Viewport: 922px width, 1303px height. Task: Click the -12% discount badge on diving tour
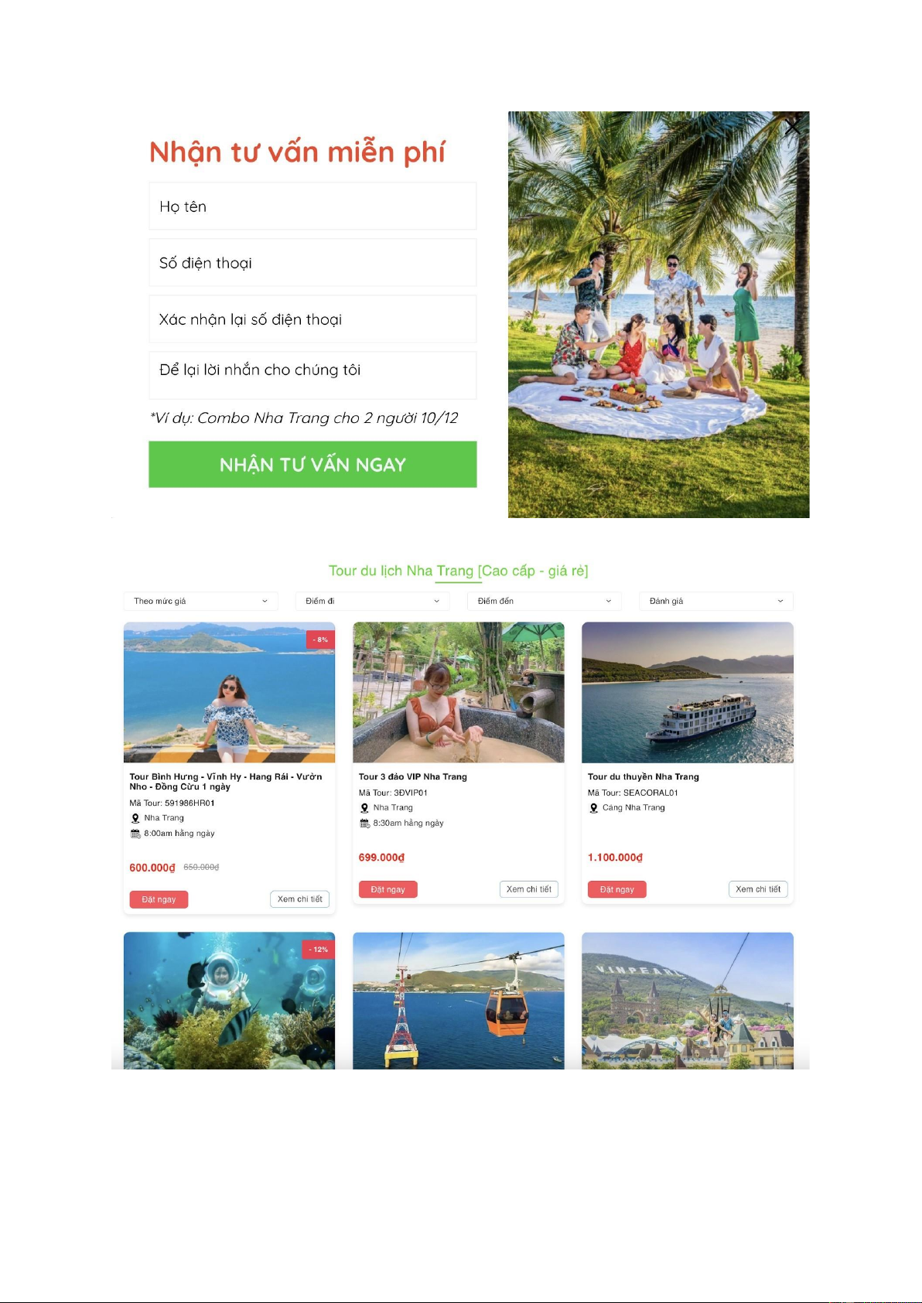tap(319, 950)
